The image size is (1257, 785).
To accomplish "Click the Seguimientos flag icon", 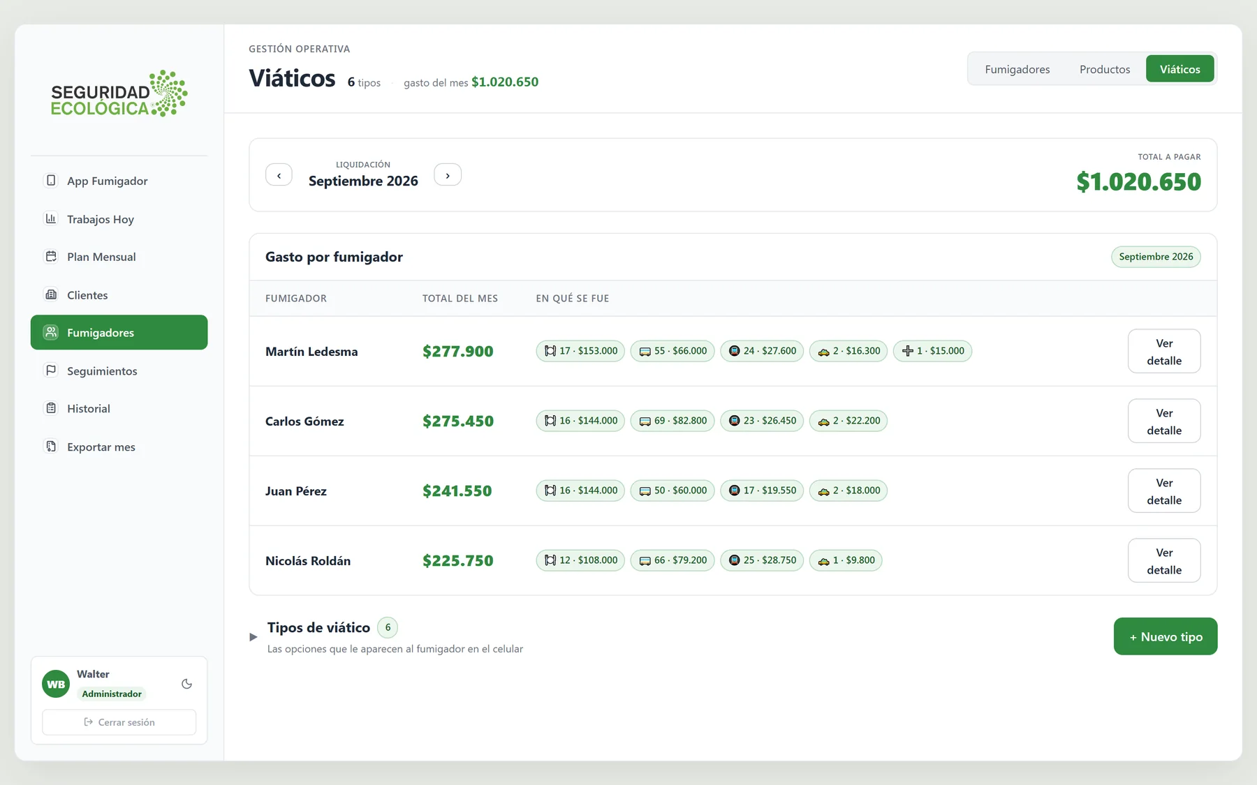I will [51, 371].
